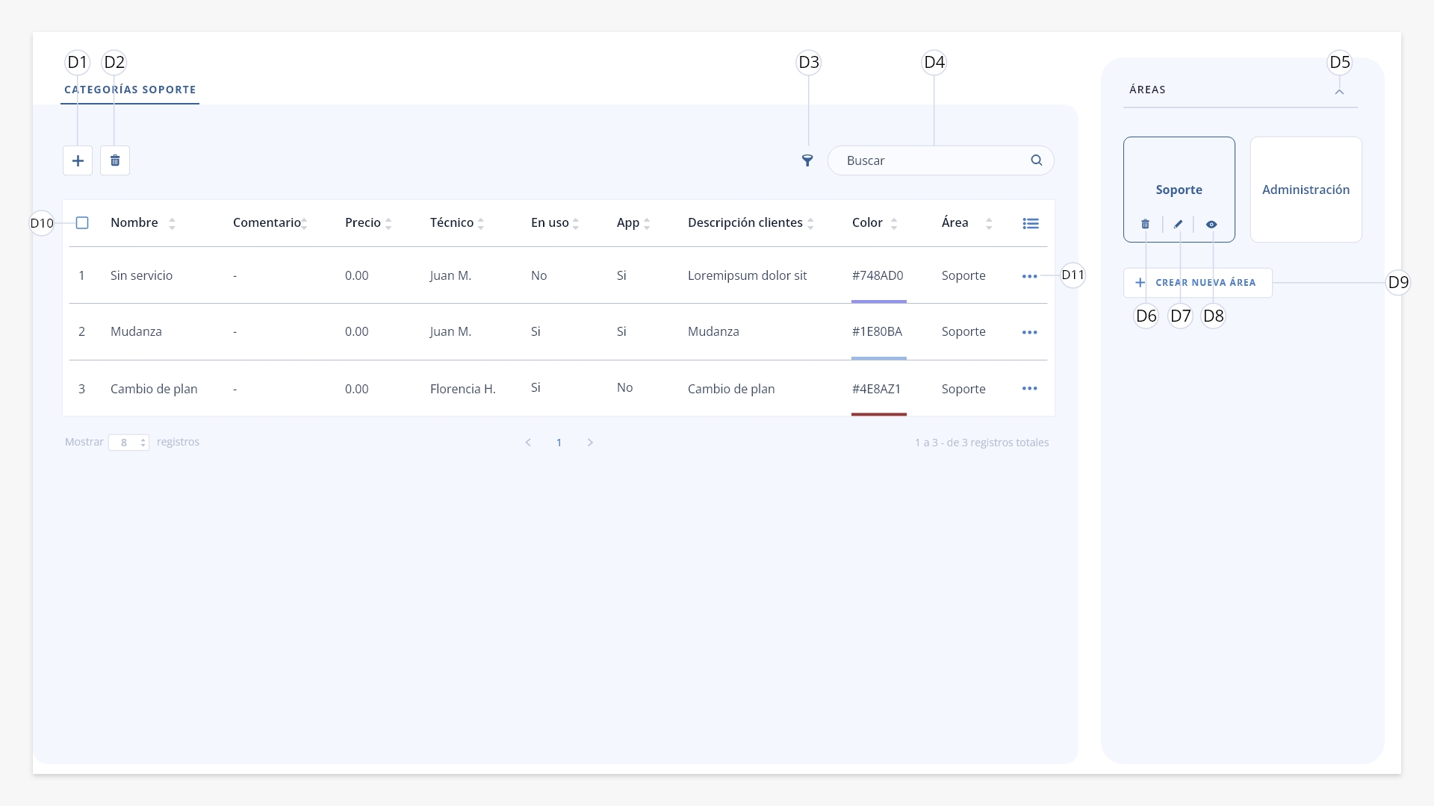
Task: Click the trash icon beside the plus button
Action: [115, 160]
